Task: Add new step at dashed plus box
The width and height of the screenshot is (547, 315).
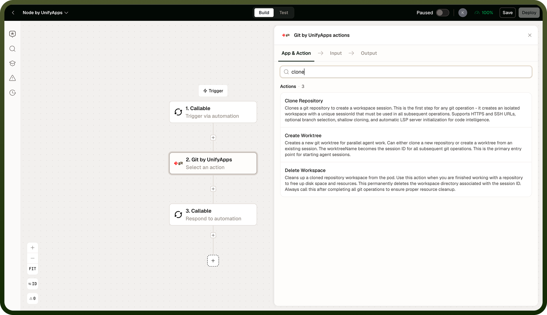Action: pos(213,261)
